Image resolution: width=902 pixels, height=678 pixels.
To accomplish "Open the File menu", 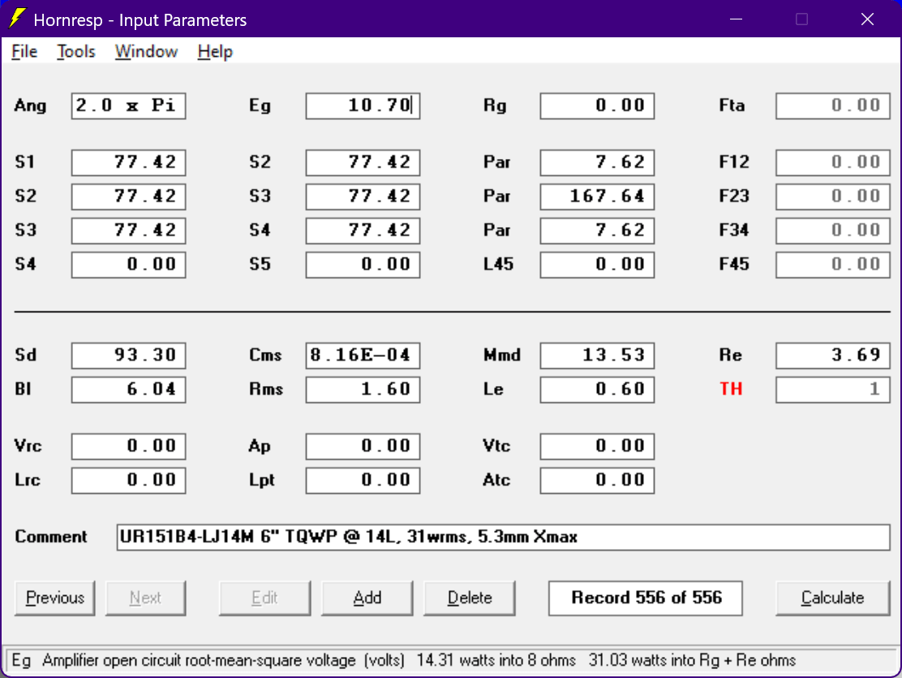I will pyautogui.click(x=24, y=52).
